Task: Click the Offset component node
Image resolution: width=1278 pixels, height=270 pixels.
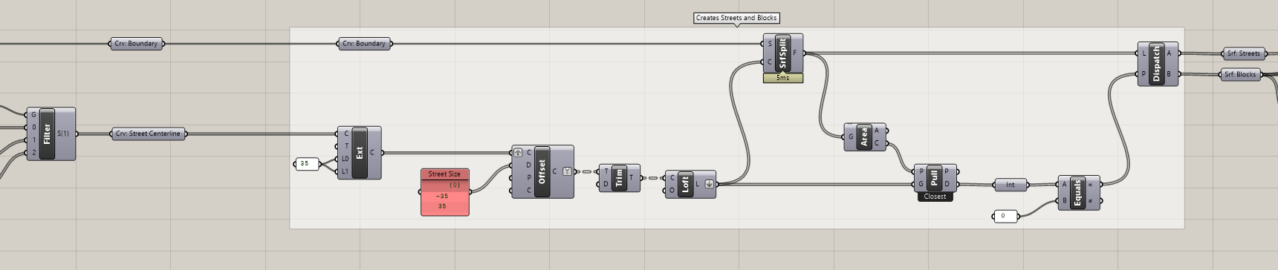Action: click(542, 171)
